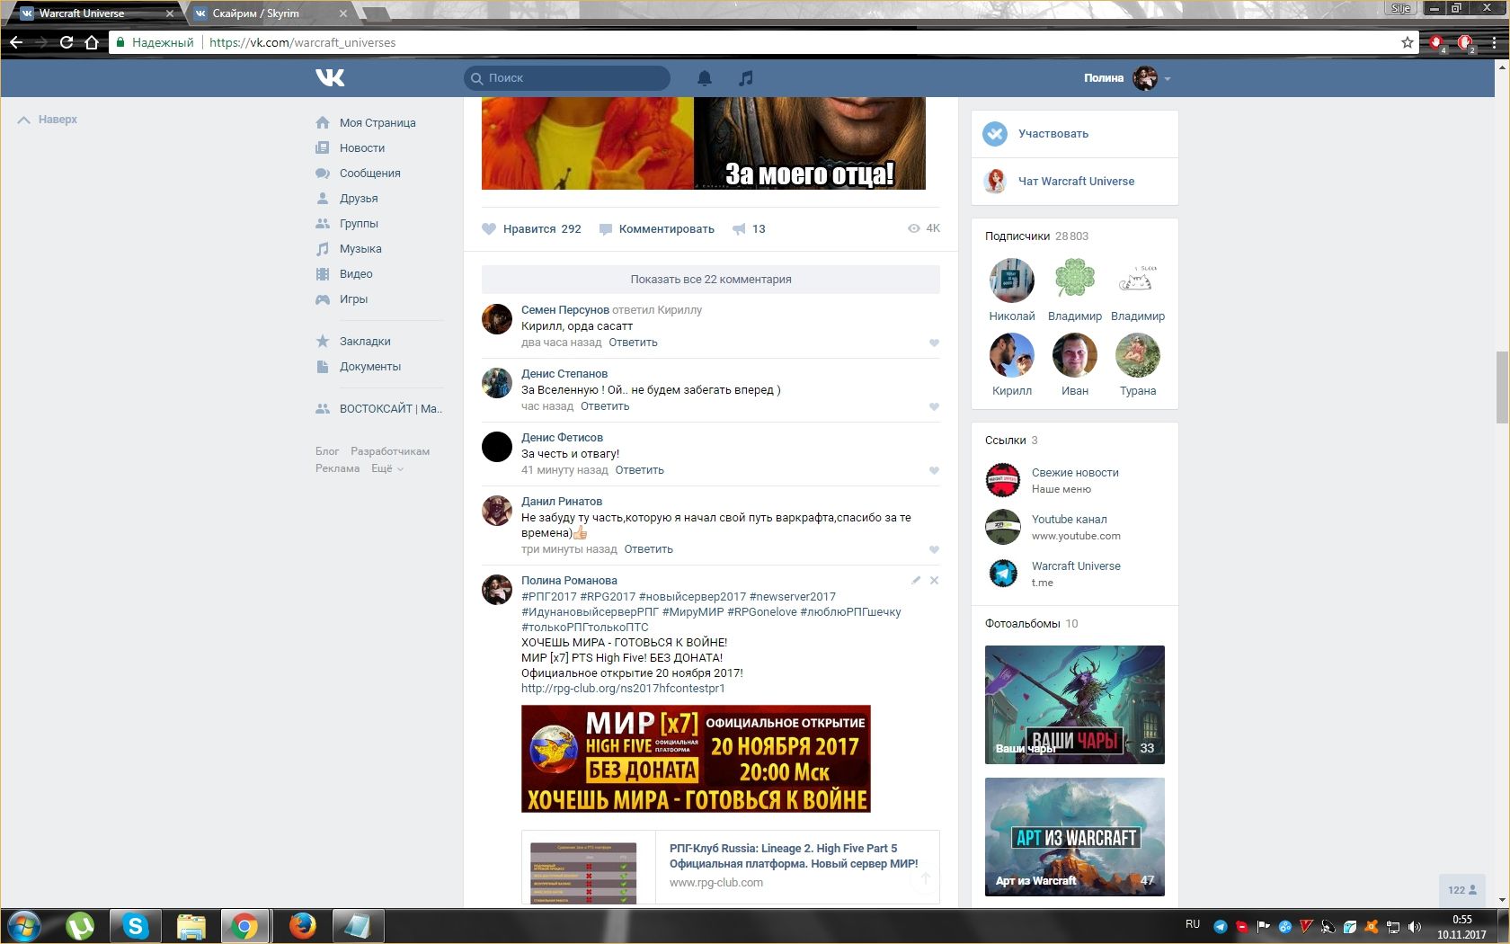Open Новости in left menu
The width and height of the screenshot is (1510, 944).
(362, 148)
